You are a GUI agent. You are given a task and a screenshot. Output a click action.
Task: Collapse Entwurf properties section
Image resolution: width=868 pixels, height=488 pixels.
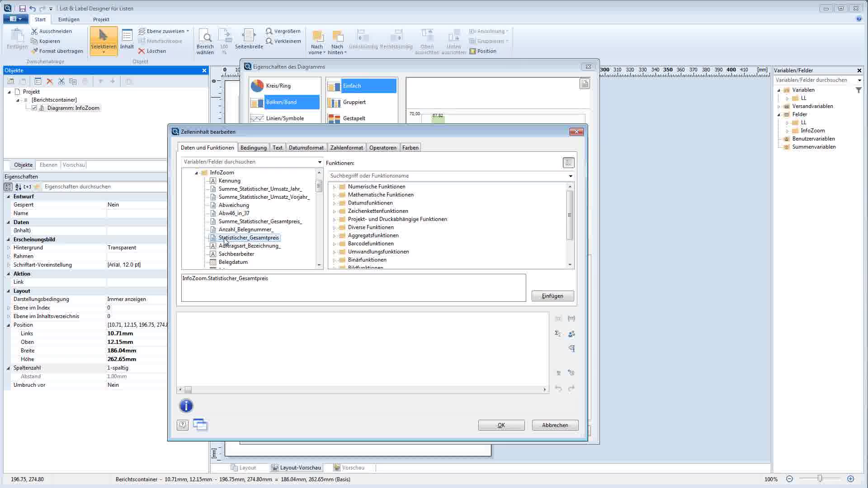coord(8,197)
